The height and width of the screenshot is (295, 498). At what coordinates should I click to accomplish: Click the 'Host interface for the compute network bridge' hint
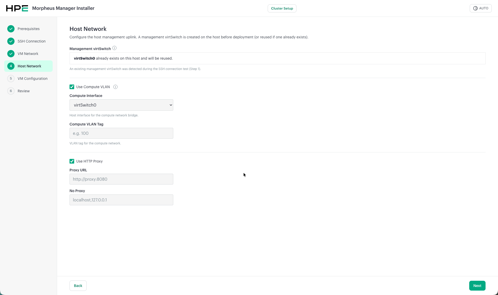[x=104, y=115]
